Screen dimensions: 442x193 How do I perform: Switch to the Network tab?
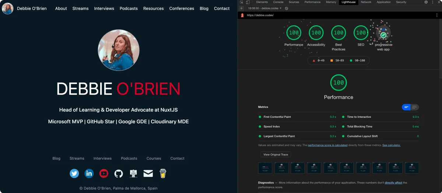366,2
